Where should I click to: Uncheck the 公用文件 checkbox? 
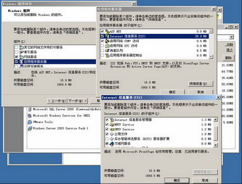point(107,134)
